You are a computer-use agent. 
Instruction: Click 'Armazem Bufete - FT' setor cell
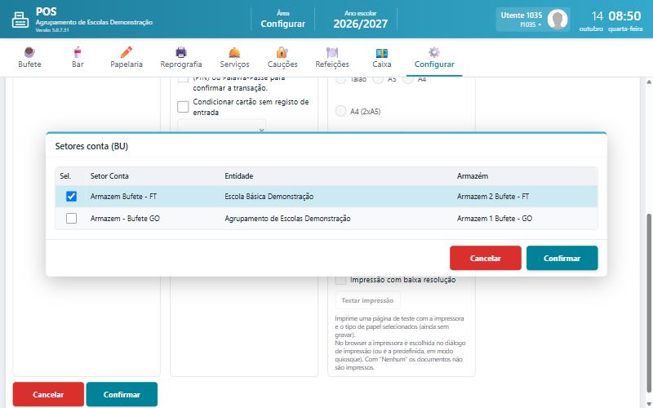pos(123,196)
